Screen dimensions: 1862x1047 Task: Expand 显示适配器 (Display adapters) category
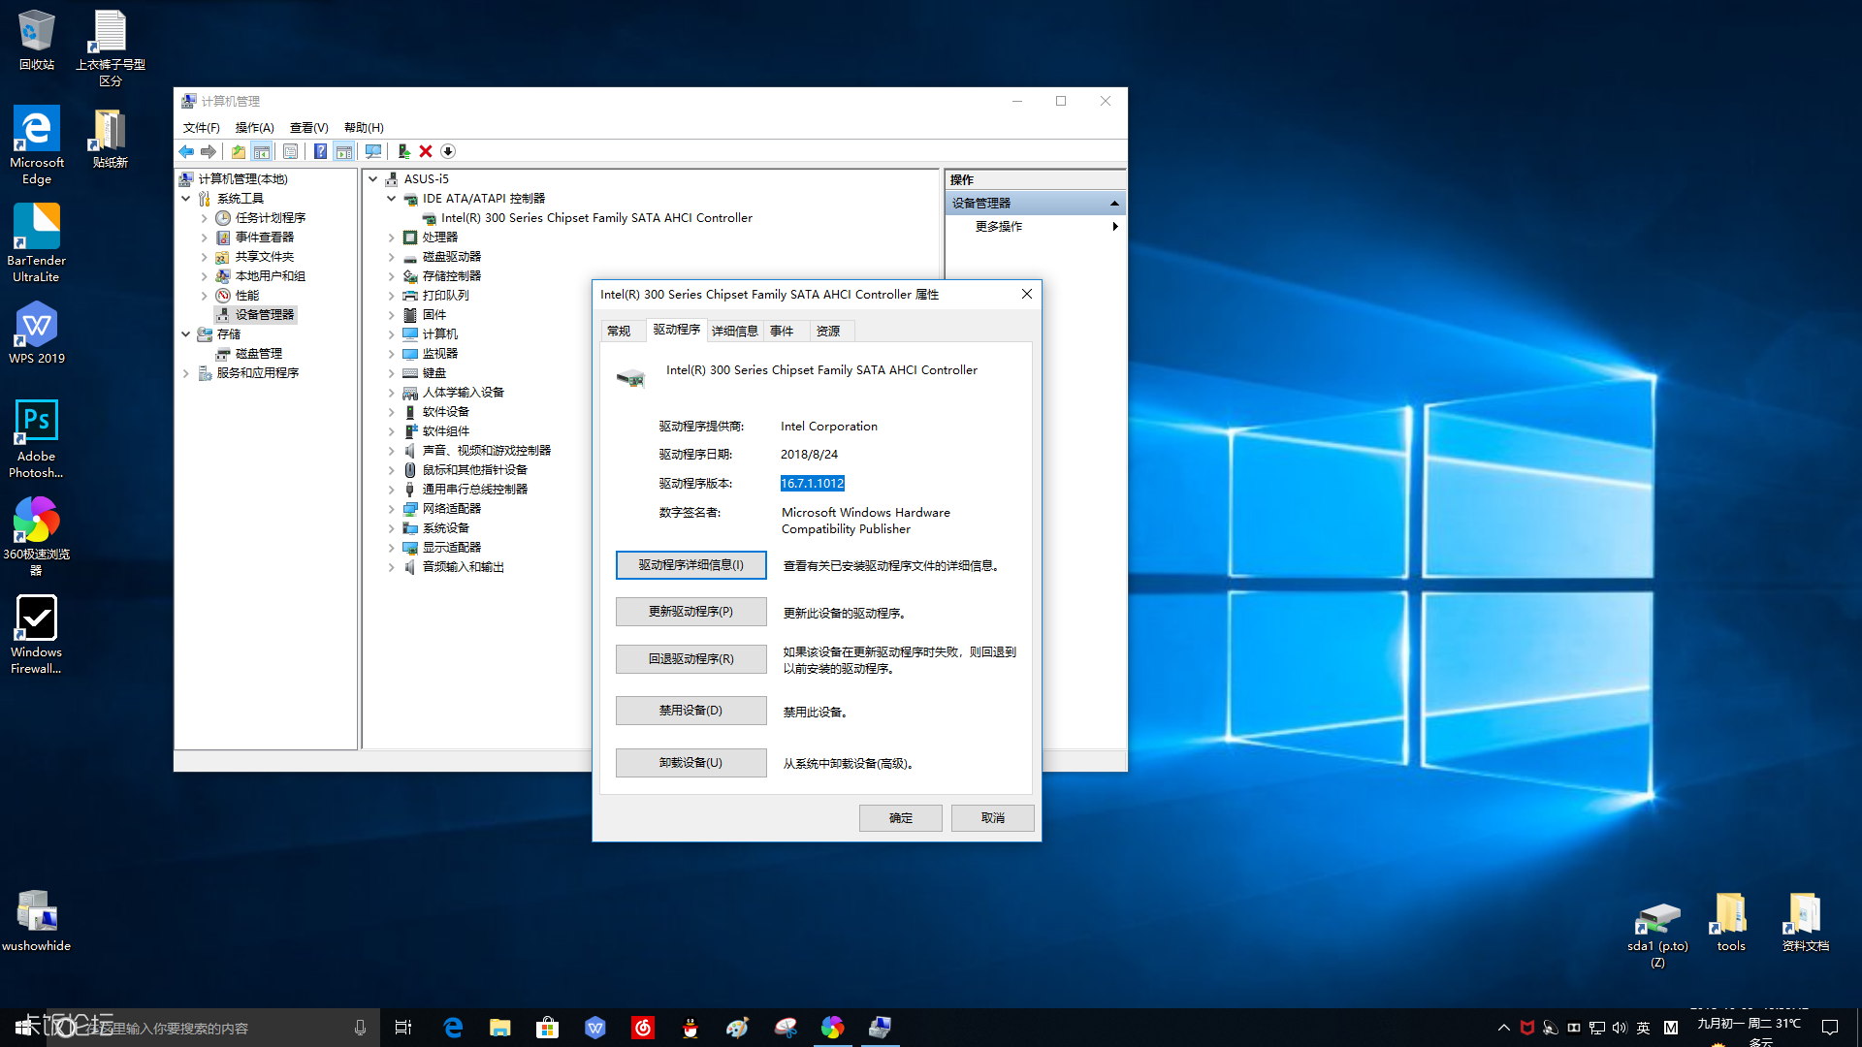[x=391, y=548]
